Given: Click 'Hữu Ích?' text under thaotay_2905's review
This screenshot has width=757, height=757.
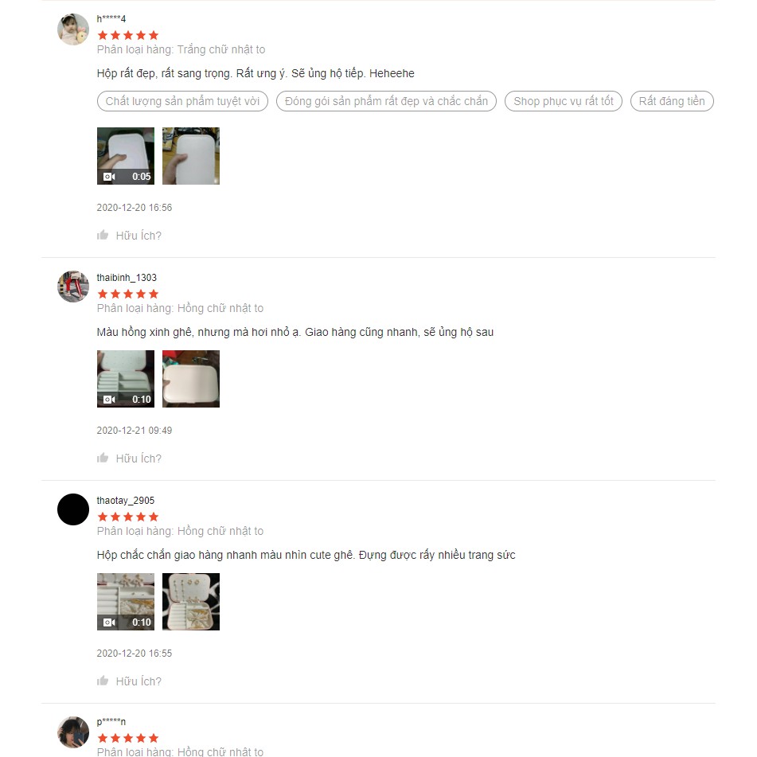Looking at the screenshot, I should click(x=139, y=681).
